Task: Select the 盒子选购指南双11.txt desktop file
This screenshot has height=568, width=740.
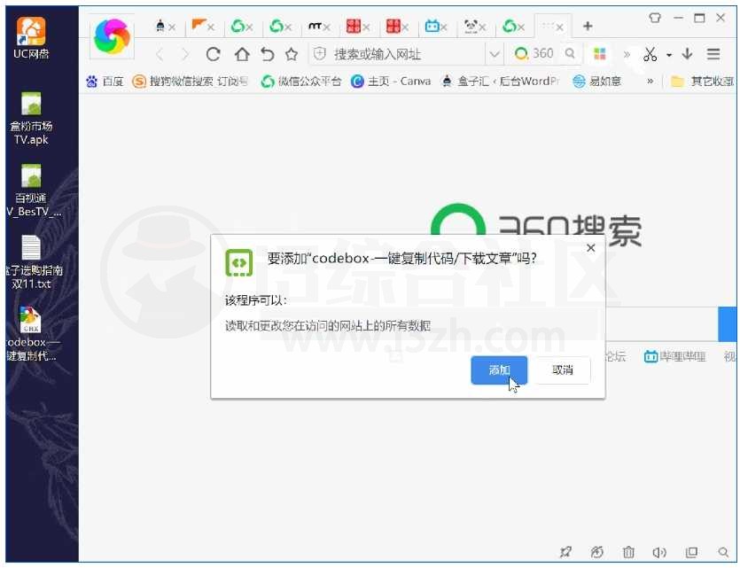Action: [33, 262]
